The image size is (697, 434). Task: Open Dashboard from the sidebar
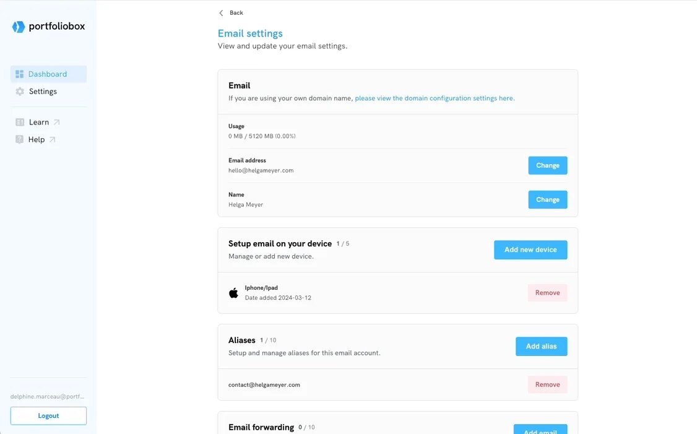(48, 74)
